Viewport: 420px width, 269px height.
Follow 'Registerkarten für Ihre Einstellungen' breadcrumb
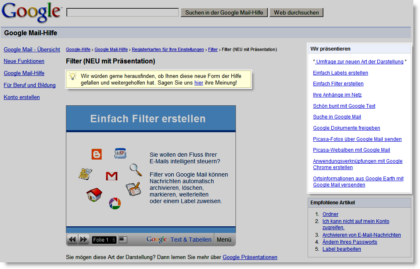coord(168,49)
